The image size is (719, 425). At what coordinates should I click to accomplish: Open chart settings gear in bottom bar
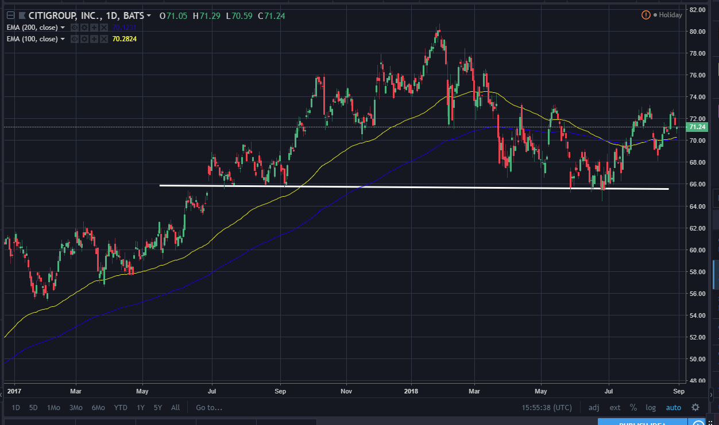(x=695, y=408)
